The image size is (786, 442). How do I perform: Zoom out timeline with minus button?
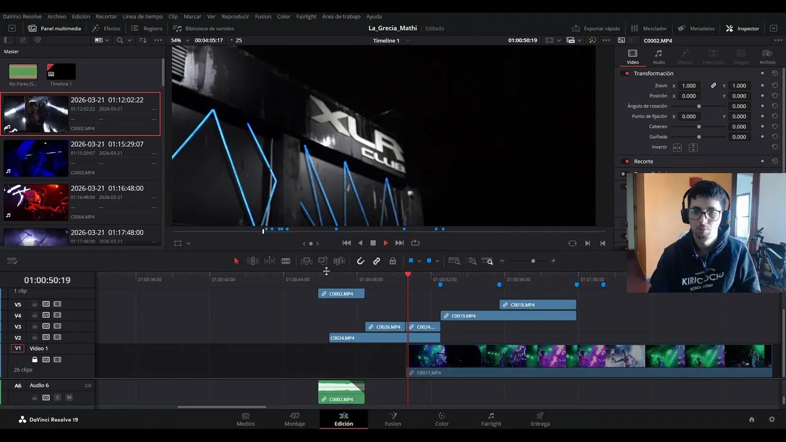(502, 261)
